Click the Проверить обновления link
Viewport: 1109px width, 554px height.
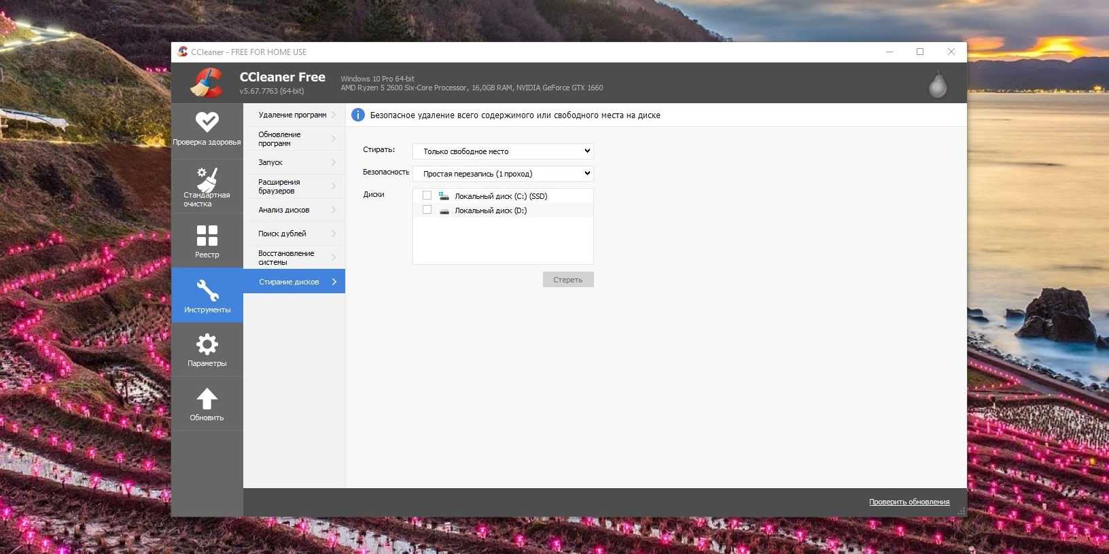(x=909, y=502)
